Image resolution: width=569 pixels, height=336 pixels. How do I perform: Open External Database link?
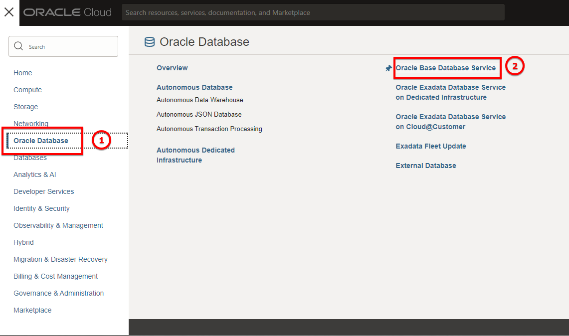point(426,166)
